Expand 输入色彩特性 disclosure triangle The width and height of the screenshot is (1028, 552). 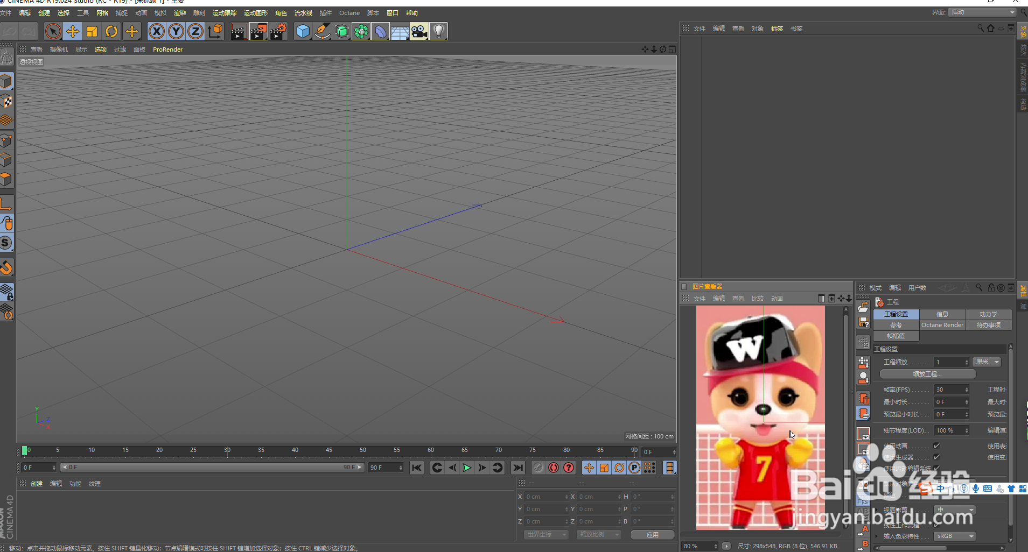click(877, 536)
